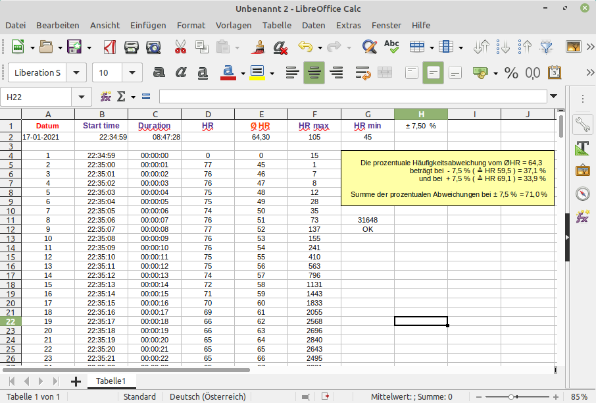596x403 pixels.
Task: Print the spreadsheet
Action: (x=131, y=47)
